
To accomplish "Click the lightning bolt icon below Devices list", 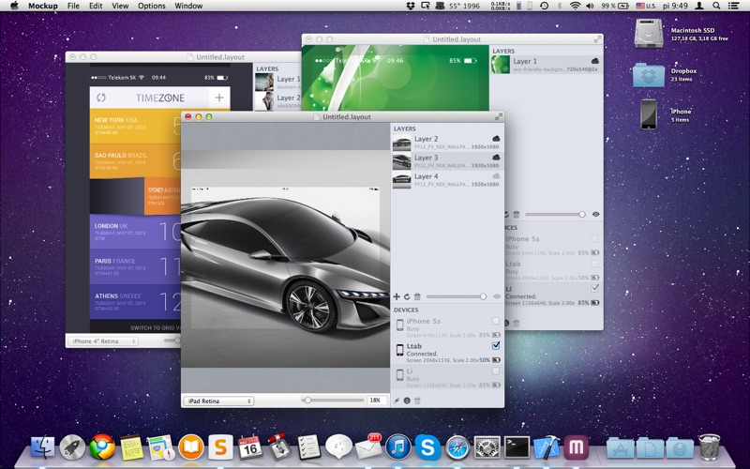I will pos(397,401).
